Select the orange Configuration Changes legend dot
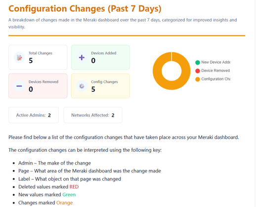256x207 pixels. [198, 79]
